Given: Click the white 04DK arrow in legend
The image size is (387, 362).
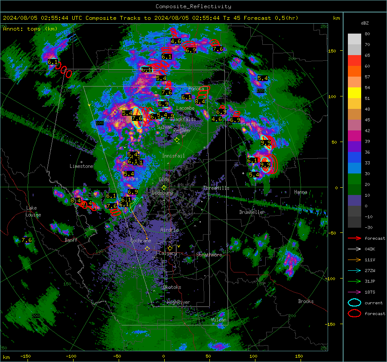Looking at the screenshot, I should click(354, 249).
